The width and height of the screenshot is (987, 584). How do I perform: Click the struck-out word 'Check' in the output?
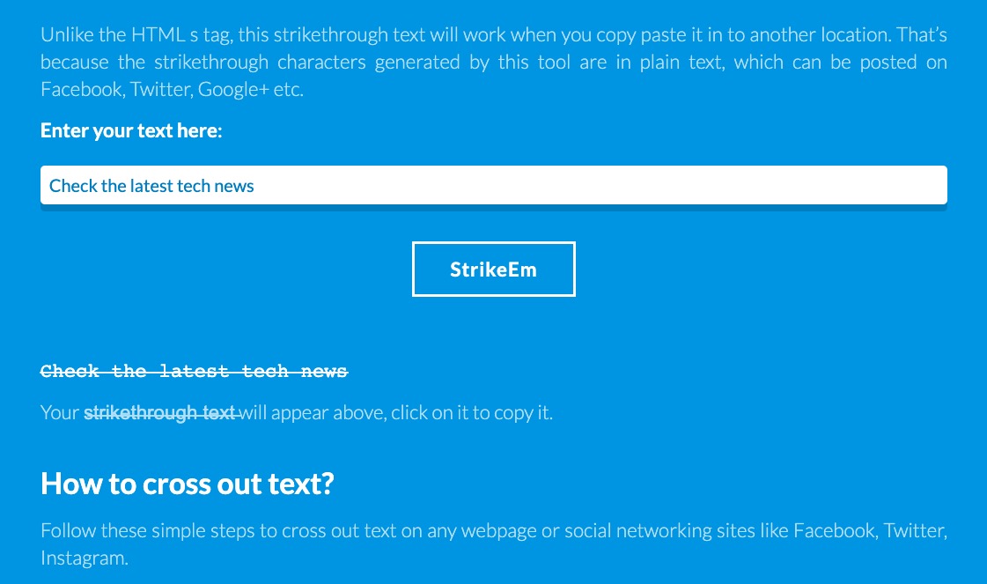point(70,371)
